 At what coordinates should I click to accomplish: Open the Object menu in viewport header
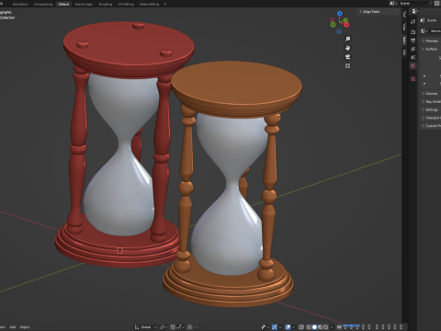pos(25,327)
